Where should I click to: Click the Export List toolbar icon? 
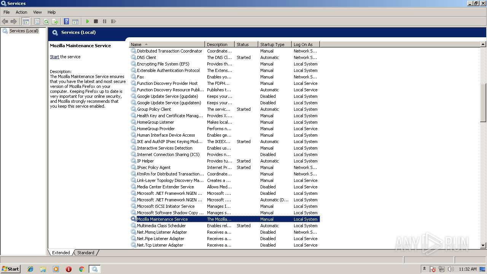[55, 21]
